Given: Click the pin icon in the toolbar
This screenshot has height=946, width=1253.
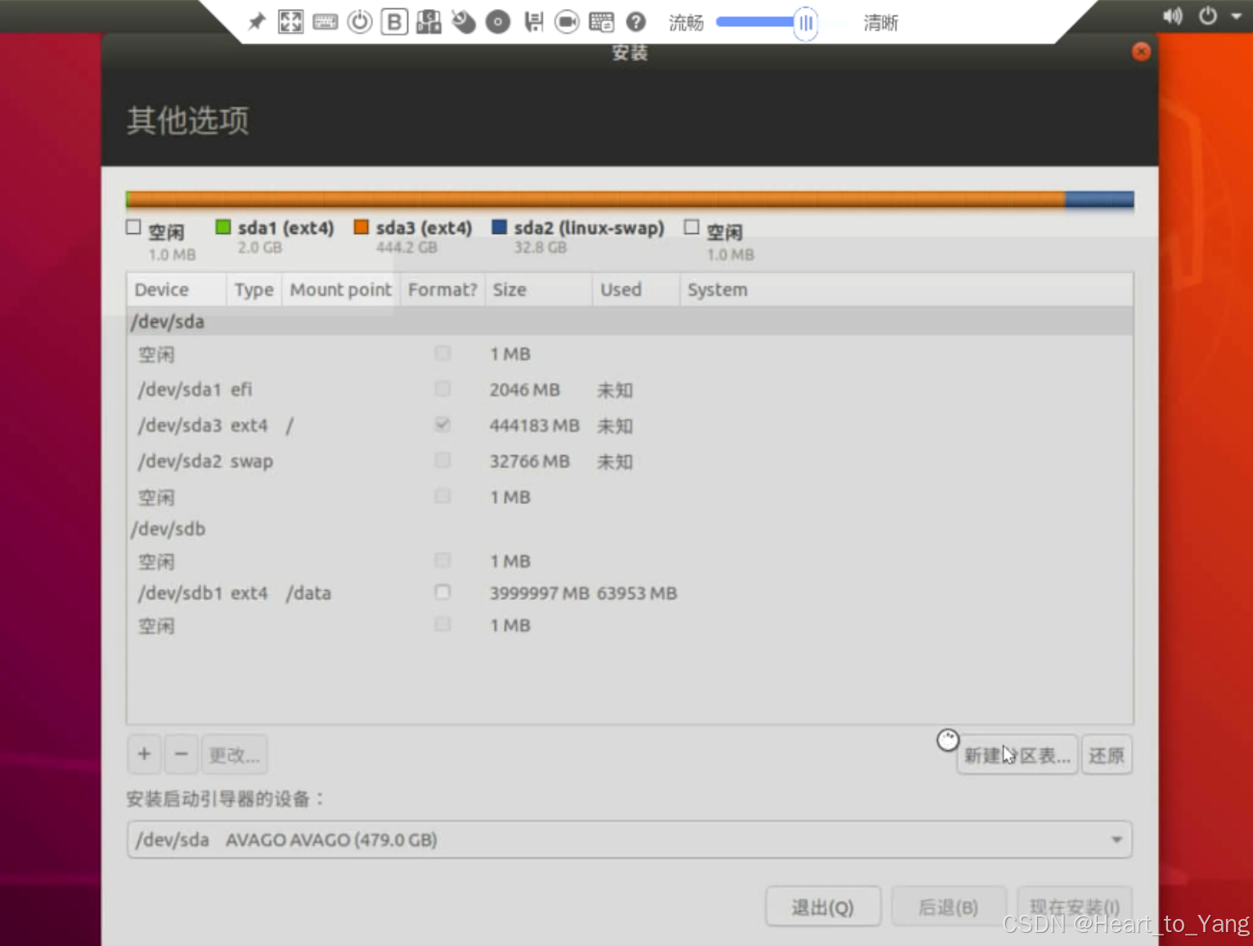Looking at the screenshot, I should (x=257, y=22).
